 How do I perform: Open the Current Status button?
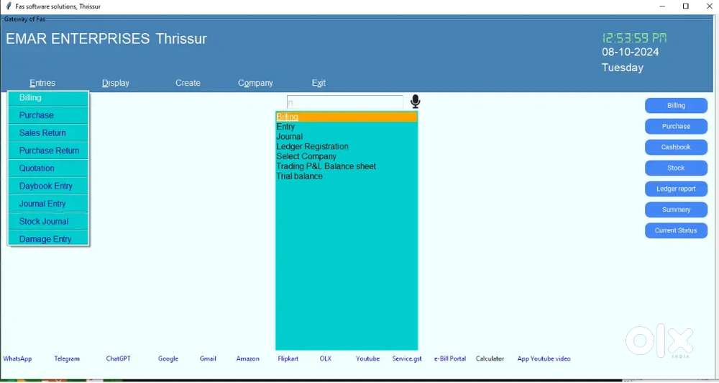tap(676, 230)
